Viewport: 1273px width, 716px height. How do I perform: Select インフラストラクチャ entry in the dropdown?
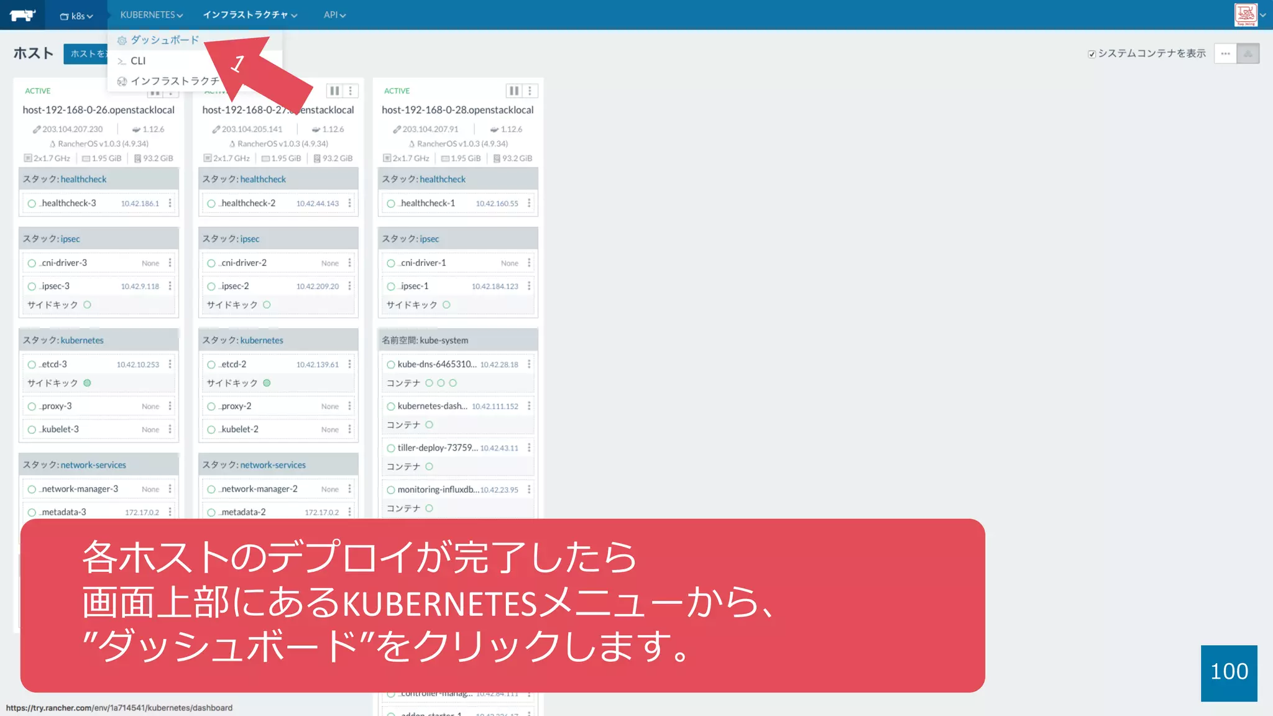tap(168, 81)
